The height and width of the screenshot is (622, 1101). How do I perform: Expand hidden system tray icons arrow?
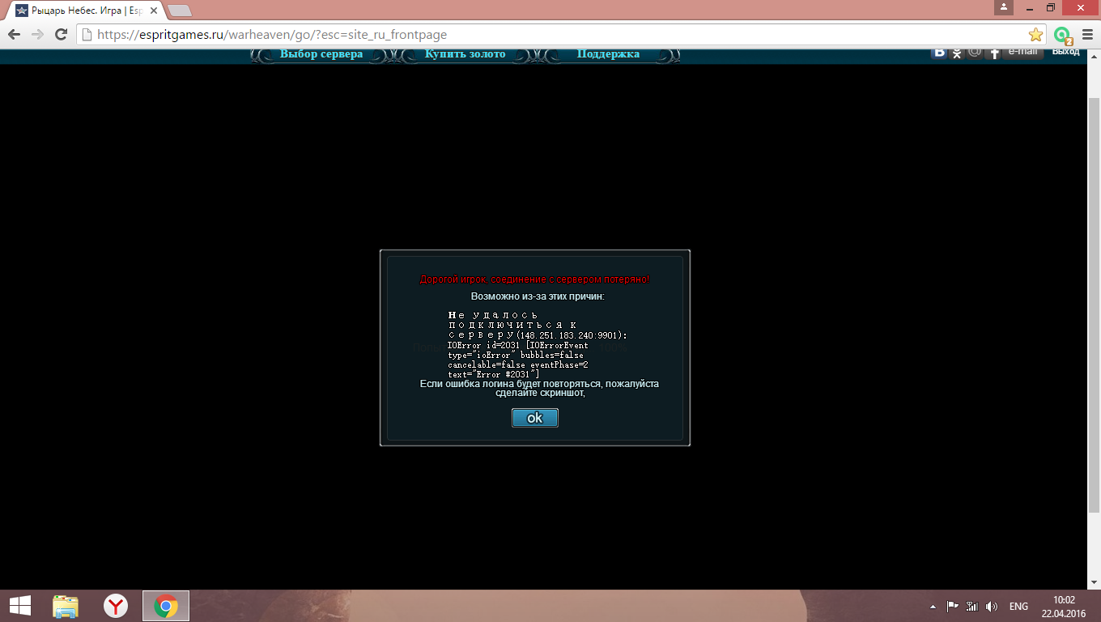point(932,607)
